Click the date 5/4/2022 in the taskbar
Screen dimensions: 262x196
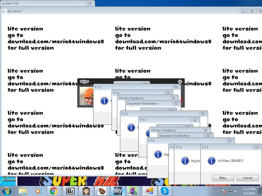coord(249,193)
